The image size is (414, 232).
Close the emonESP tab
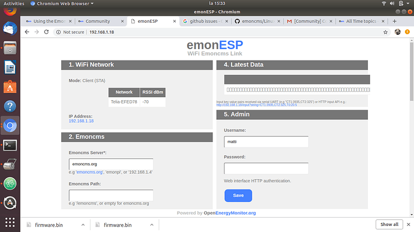point(175,21)
